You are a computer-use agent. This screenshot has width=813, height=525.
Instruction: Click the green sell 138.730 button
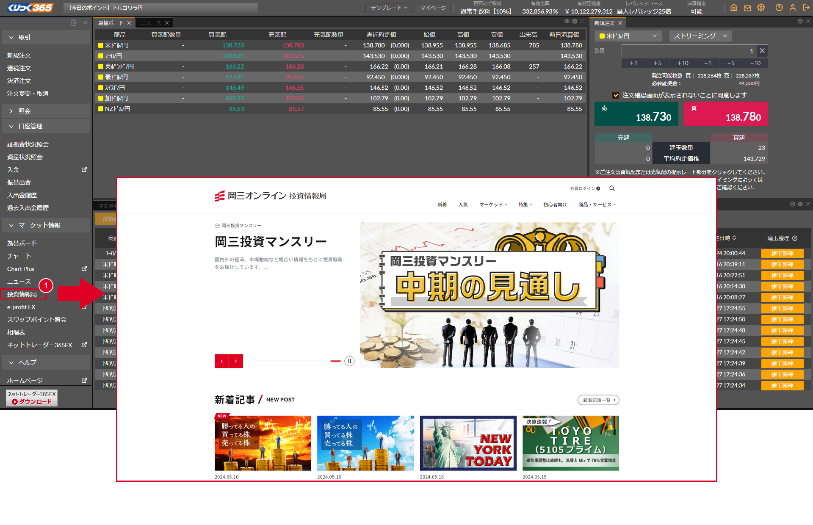636,114
